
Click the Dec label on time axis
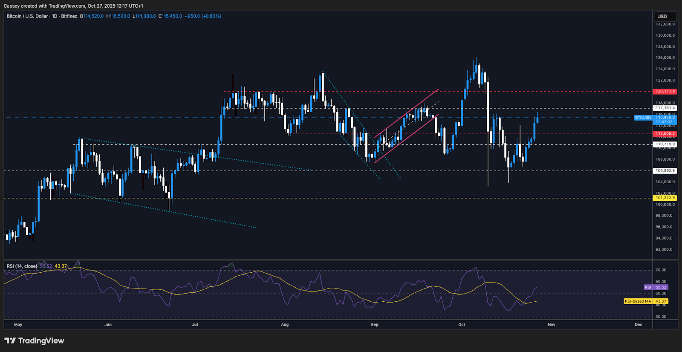pos(638,325)
